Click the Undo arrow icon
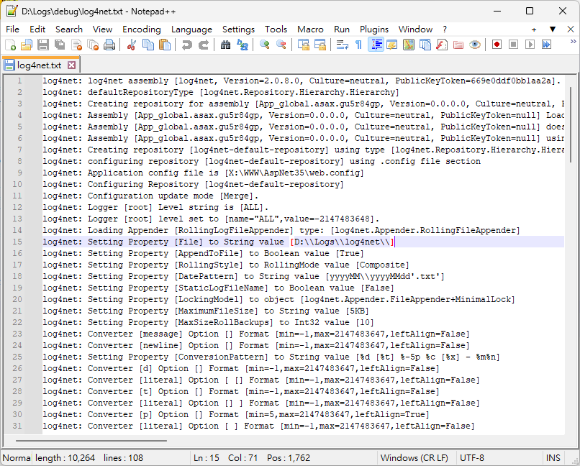Viewport: 580px width, 466px height. pyautogui.click(x=187, y=45)
